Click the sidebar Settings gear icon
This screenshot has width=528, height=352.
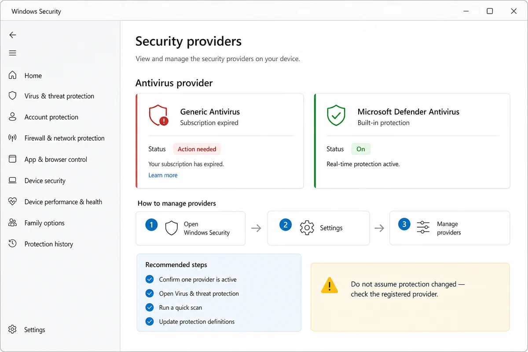point(13,330)
